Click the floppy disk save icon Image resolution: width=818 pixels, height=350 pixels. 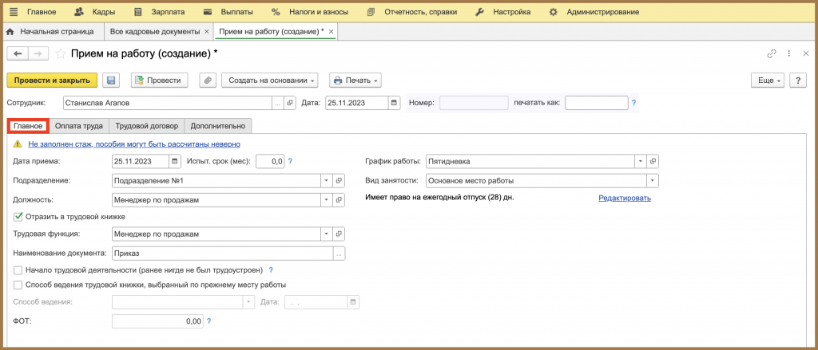tap(111, 81)
